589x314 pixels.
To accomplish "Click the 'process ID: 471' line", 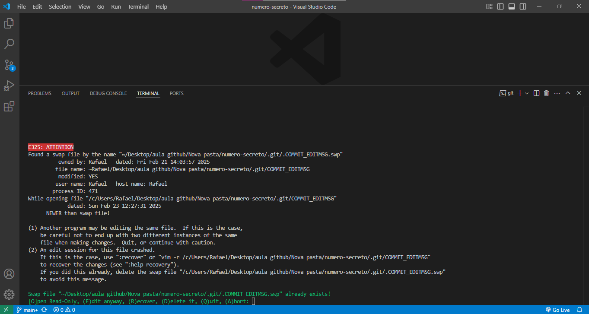I will pyautogui.click(x=75, y=191).
